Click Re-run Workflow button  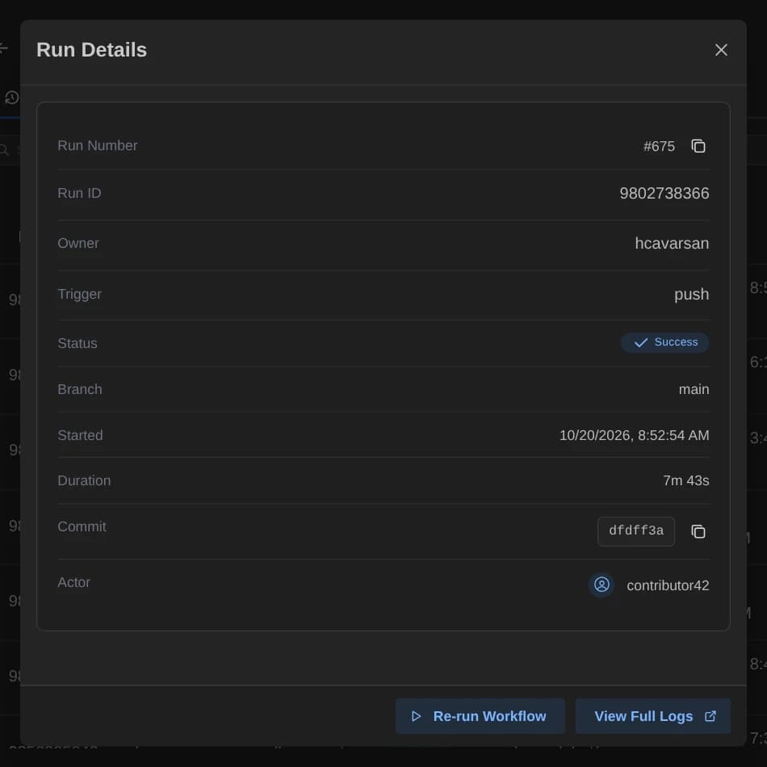480,716
